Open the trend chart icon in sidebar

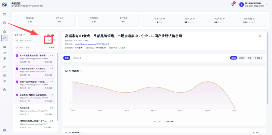(5, 53)
